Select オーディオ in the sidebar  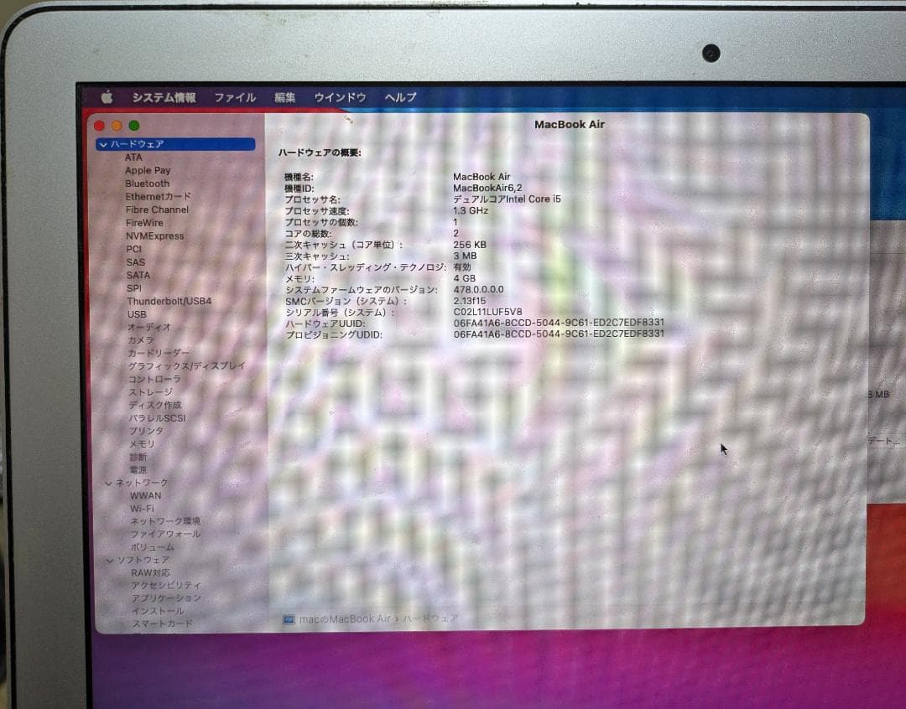pyautogui.click(x=149, y=327)
